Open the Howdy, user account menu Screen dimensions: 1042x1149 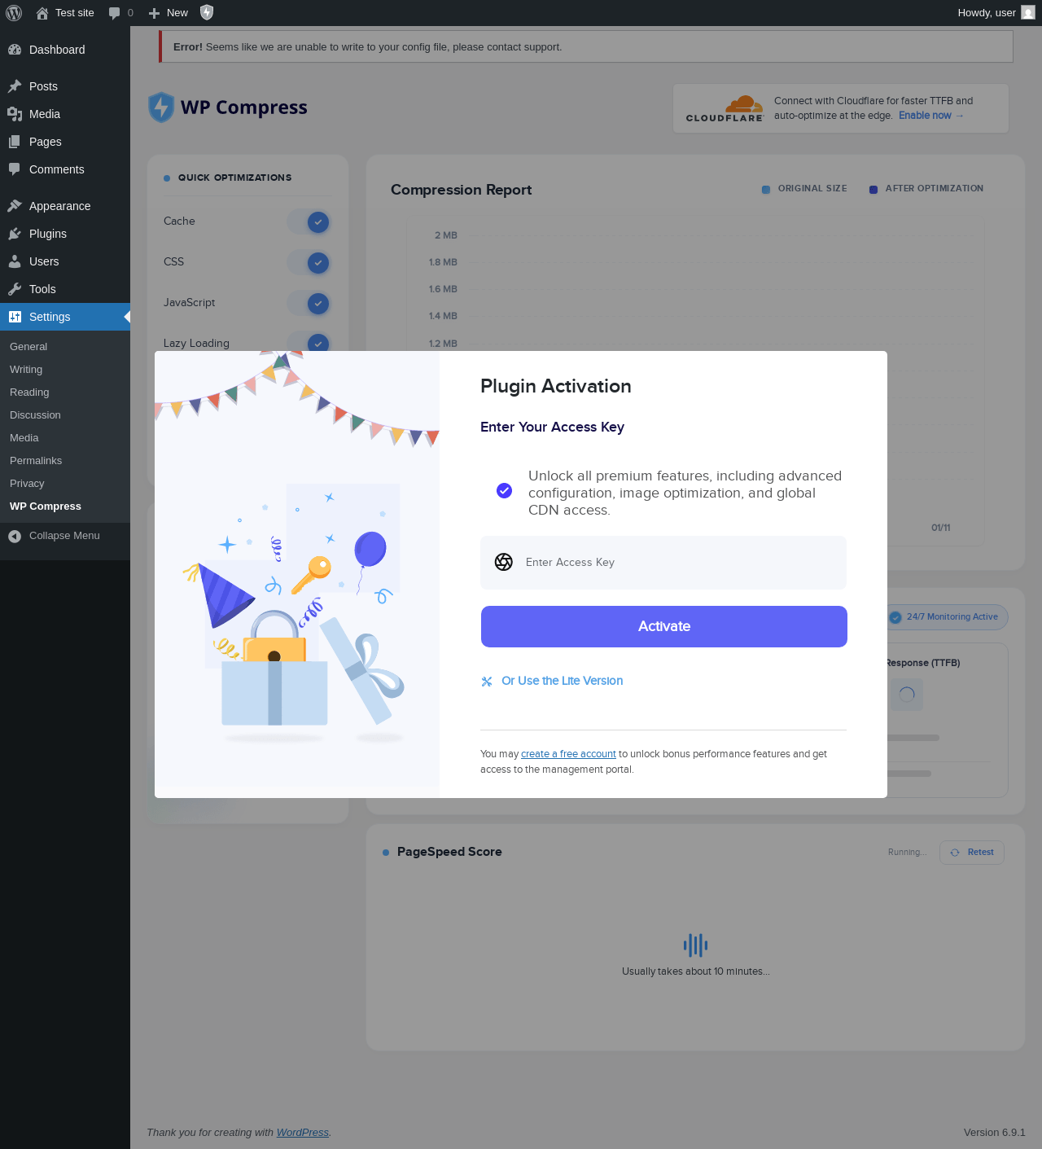pyautogui.click(x=996, y=13)
